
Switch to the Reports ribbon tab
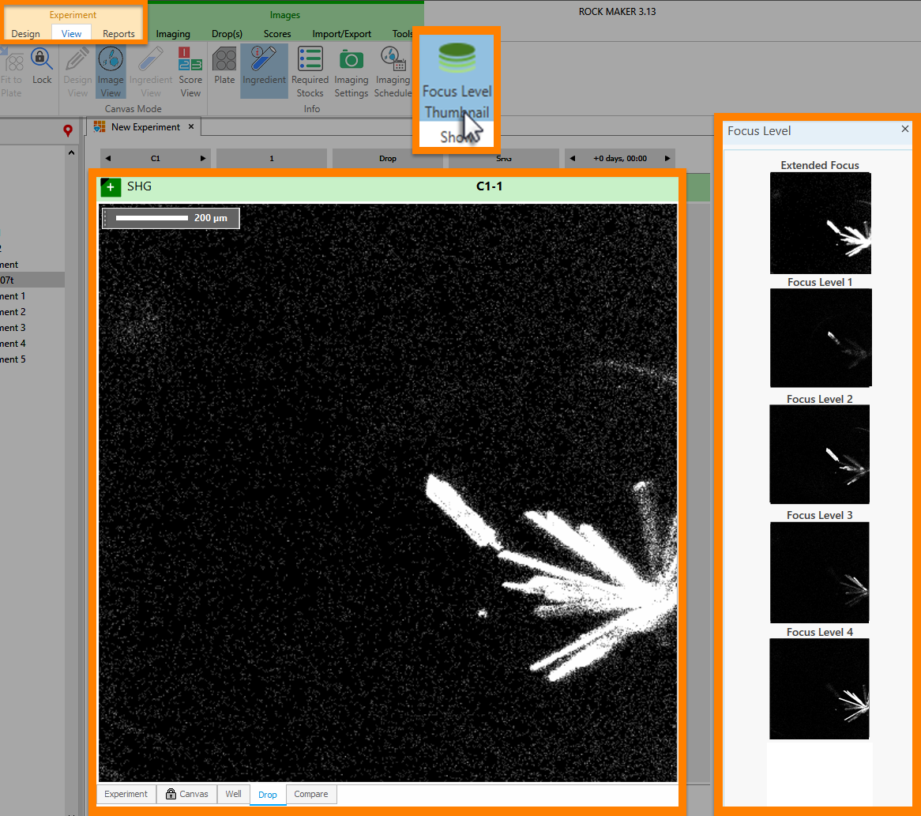pos(118,33)
